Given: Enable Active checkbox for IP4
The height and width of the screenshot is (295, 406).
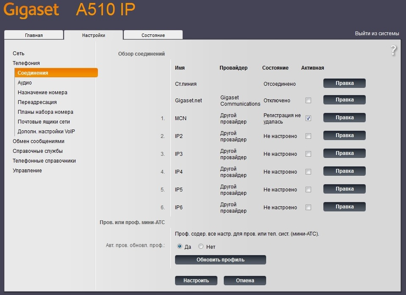Looking at the screenshot, I should point(308,171).
